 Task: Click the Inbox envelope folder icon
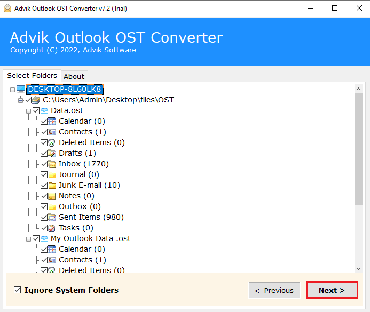[52, 164]
